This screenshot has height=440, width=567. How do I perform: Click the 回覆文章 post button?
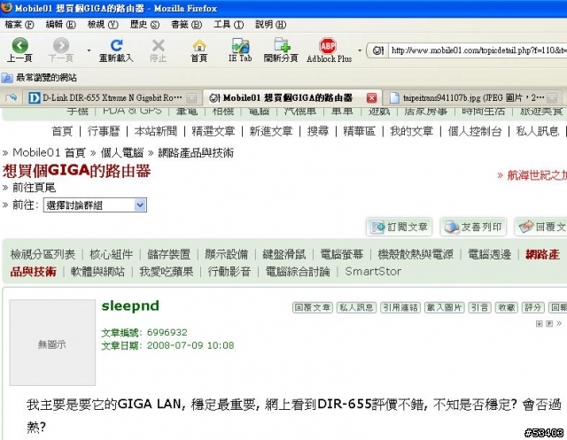[313, 307]
